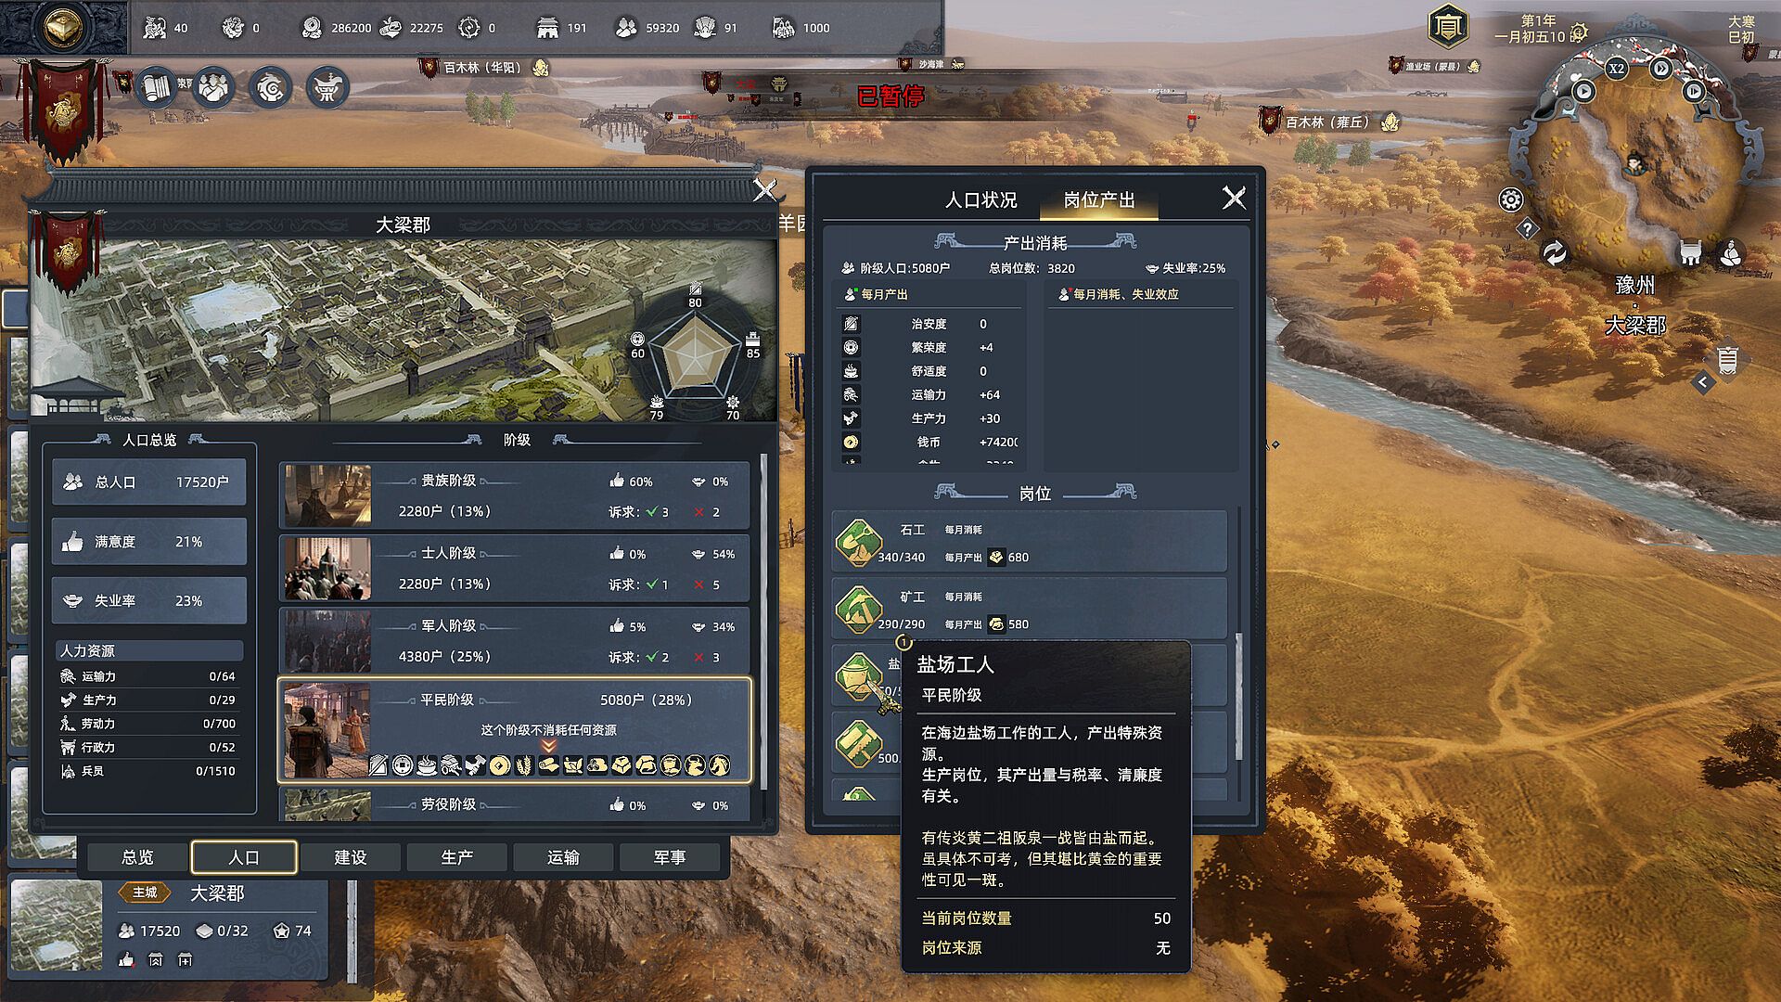Collapse the side panel arrow near 大梁郡 label
The width and height of the screenshot is (1781, 1002).
click(x=1703, y=382)
